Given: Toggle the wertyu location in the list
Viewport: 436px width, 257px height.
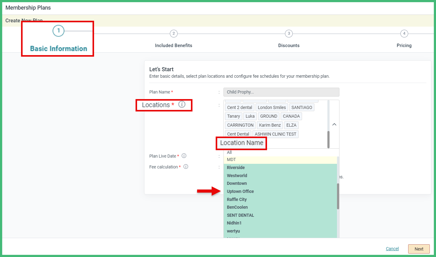Looking at the screenshot, I should point(233,231).
